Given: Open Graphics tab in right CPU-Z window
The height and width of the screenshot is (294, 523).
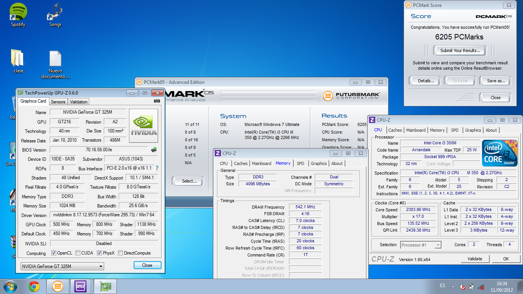Looking at the screenshot, I should tap(473, 130).
